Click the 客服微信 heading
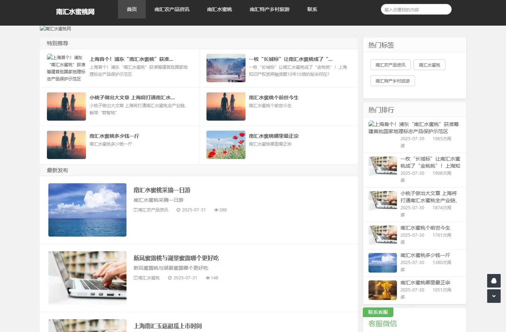506x332 pixels. pyautogui.click(x=383, y=323)
